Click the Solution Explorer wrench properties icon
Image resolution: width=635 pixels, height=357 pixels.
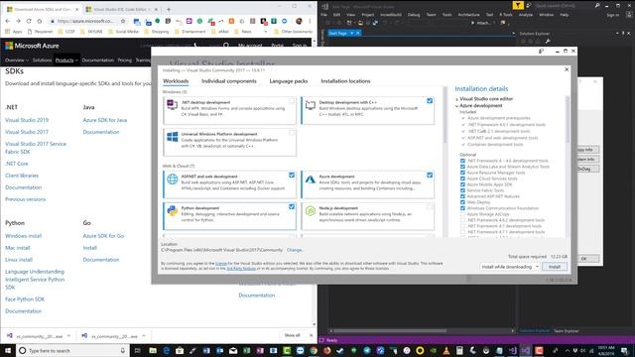pos(548,41)
